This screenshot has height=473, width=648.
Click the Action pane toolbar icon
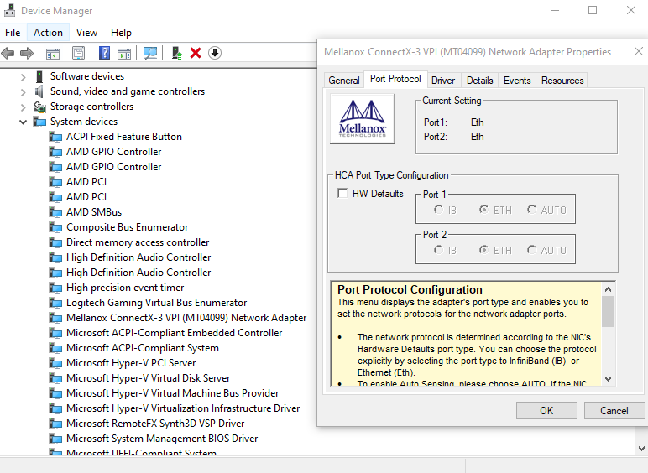[x=124, y=53]
